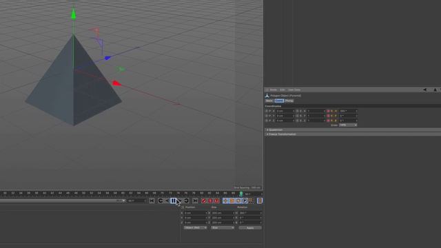Open User Data menu
The height and width of the screenshot is (248, 441).
294,90
